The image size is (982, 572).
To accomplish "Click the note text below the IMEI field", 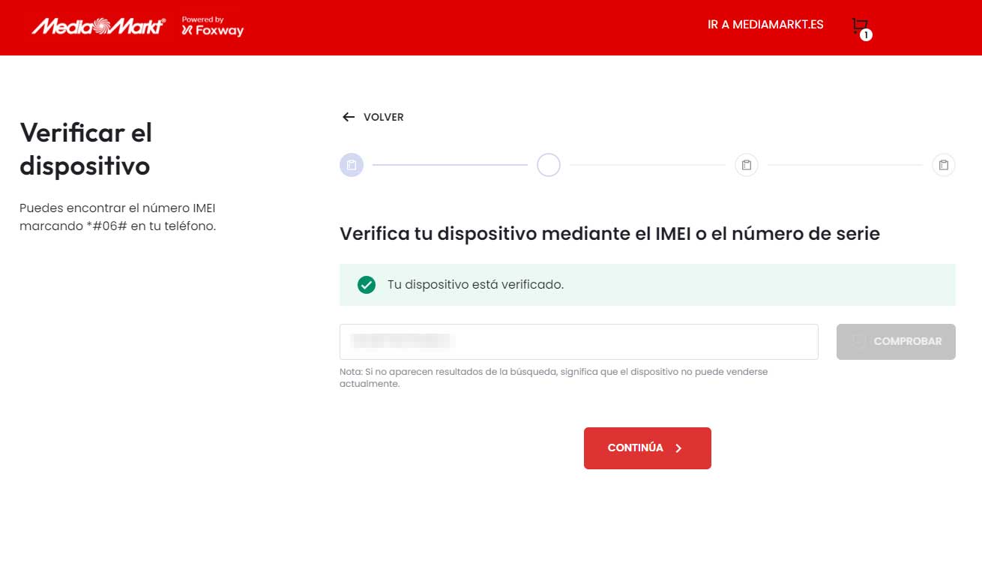I will click(553, 376).
